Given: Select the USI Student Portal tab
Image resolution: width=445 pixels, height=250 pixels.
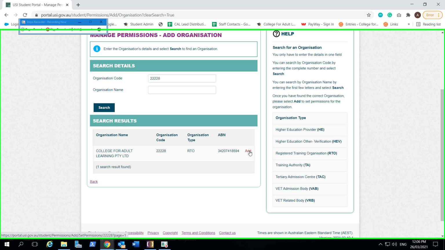Looking at the screenshot, I should pyautogui.click(x=37, y=5).
